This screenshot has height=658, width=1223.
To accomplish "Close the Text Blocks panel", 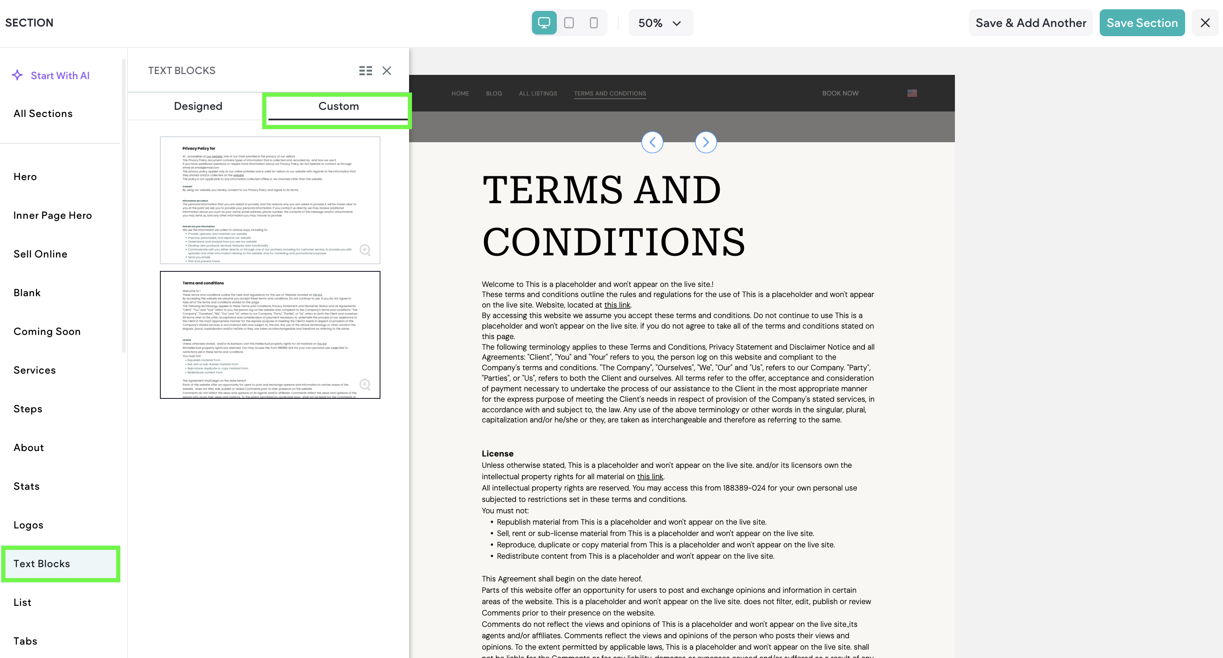I will tap(387, 71).
